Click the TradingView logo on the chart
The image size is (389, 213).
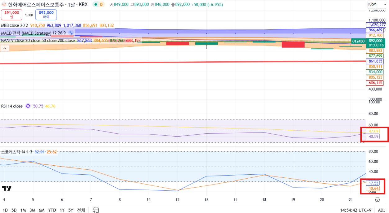[7, 188]
